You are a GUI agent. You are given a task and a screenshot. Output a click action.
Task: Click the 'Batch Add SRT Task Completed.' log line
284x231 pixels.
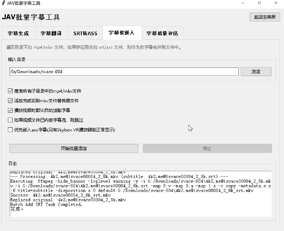coord(46,205)
